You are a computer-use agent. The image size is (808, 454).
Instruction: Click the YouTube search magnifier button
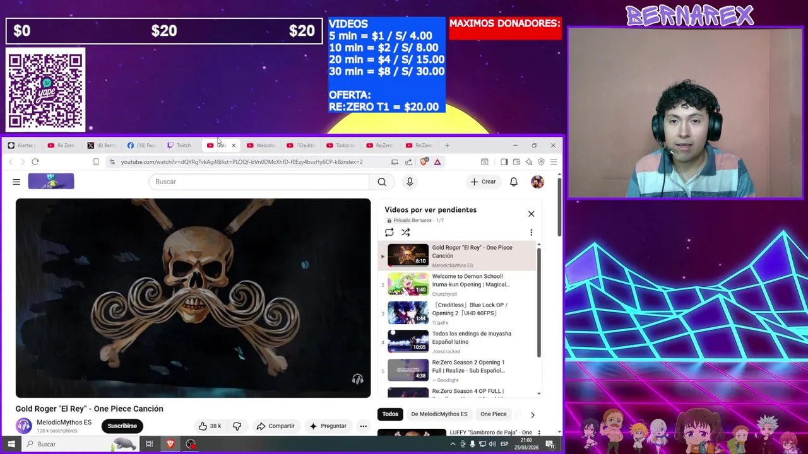382,182
